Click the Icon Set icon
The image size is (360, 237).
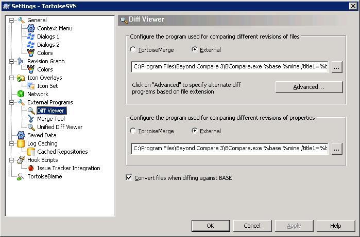click(x=31, y=86)
